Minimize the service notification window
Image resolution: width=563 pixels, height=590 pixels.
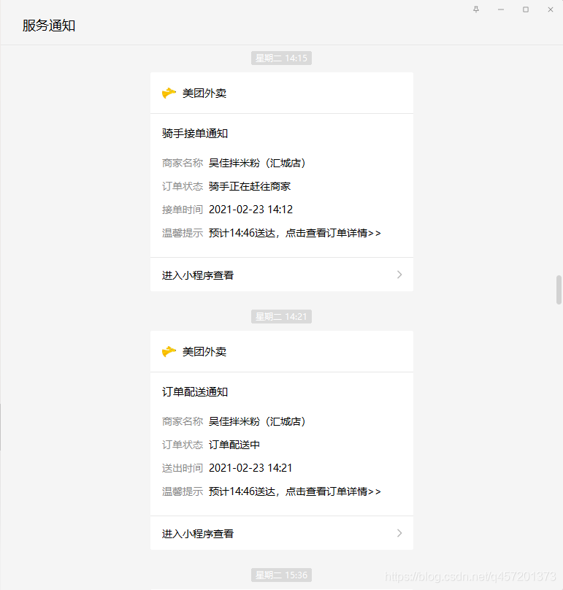click(501, 9)
